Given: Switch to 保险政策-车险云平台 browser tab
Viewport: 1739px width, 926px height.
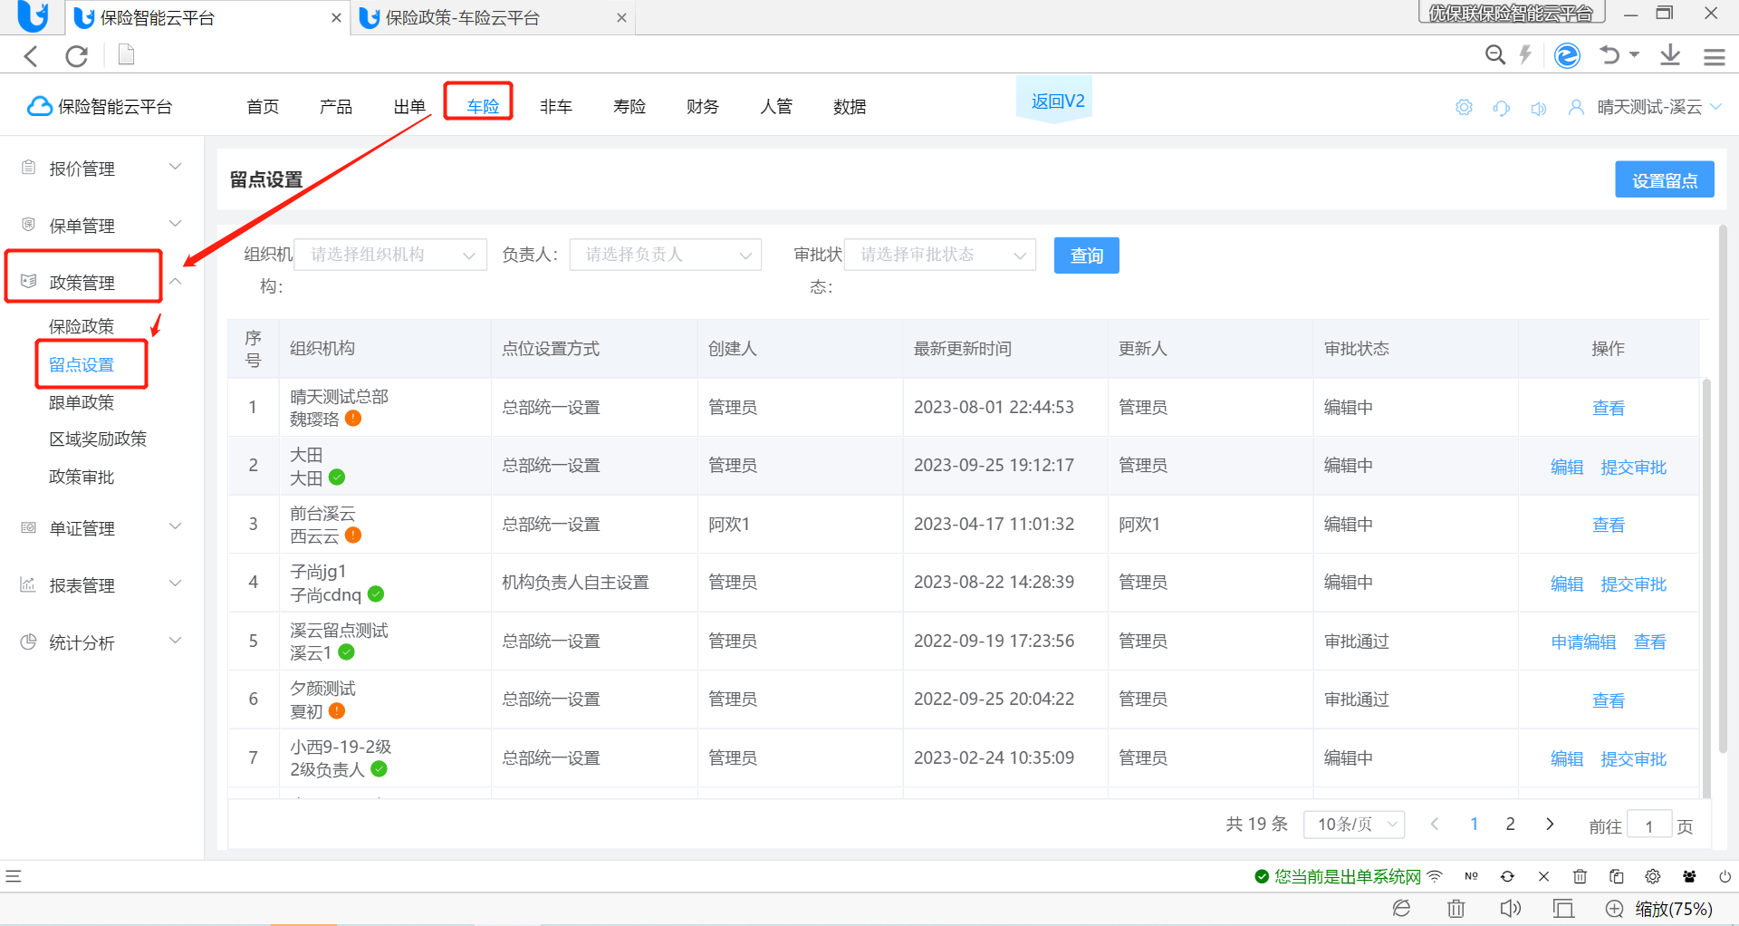Looking at the screenshot, I should [495, 18].
